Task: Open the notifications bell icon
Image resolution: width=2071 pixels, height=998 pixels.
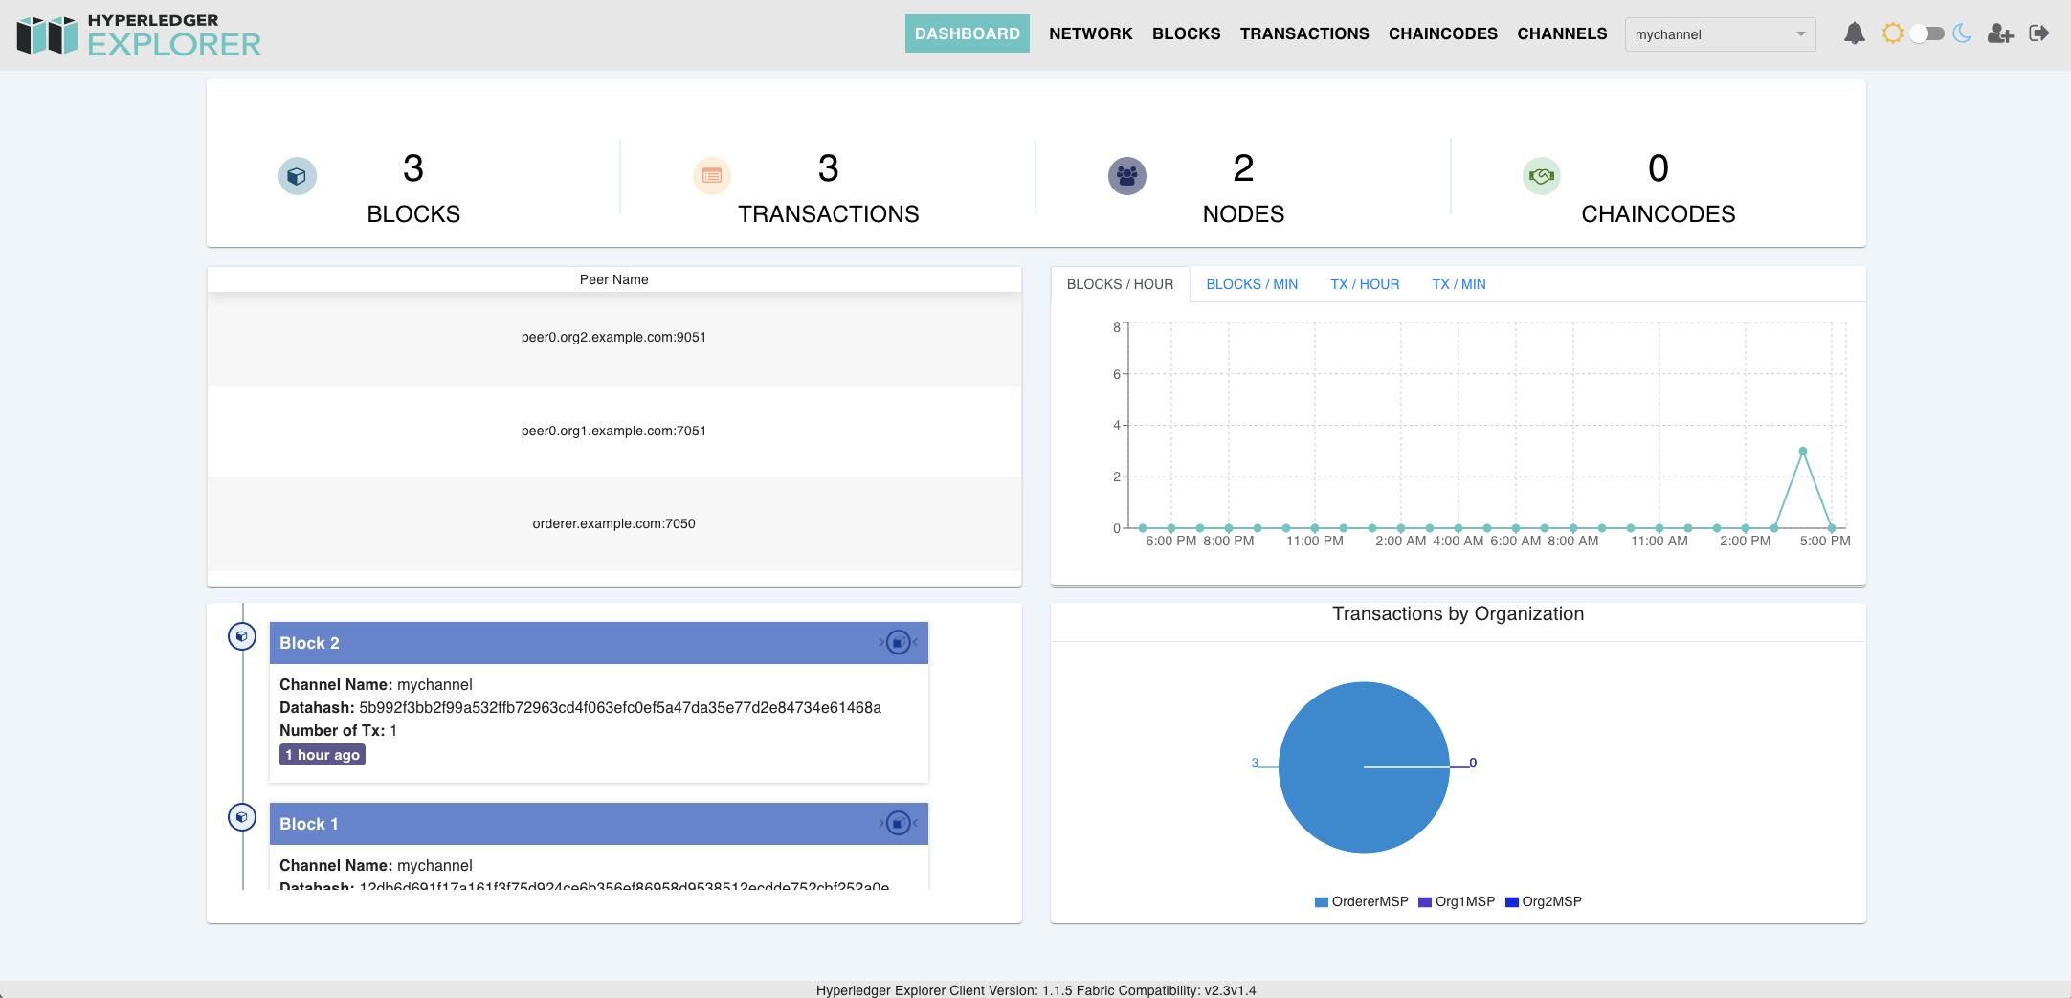Action: pos(1854,33)
